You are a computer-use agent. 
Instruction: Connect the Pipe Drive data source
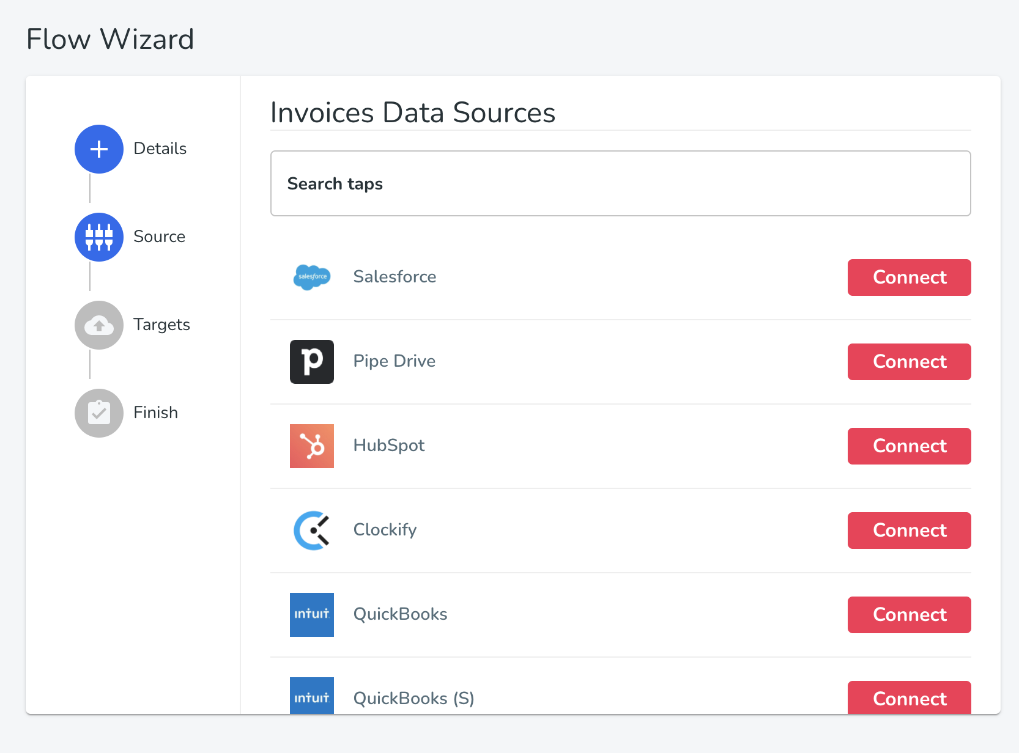pos(910,362)
